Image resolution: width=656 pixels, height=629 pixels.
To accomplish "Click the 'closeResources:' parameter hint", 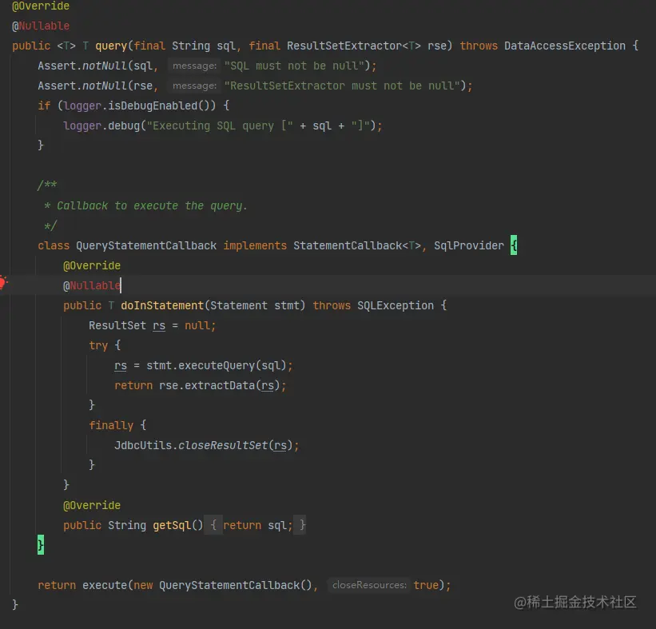I will (x=369, y=584).
